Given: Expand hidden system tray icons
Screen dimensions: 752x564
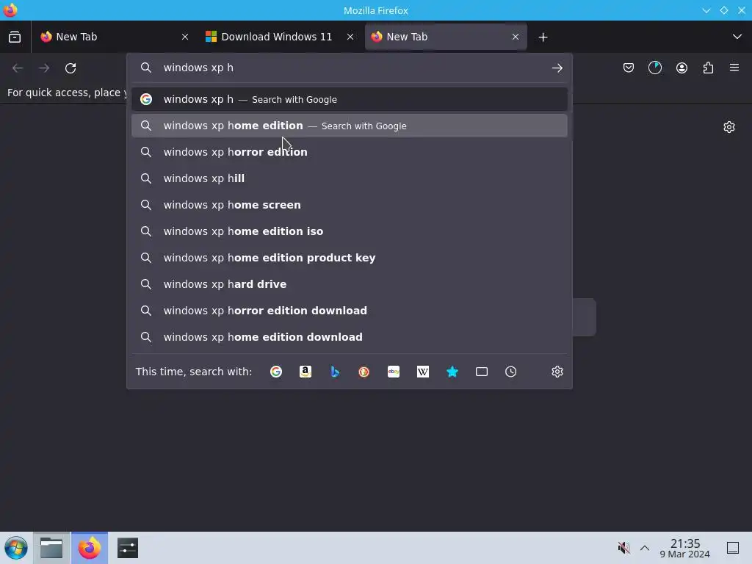Looking at the screenshot, I should [x=645, y=548].
